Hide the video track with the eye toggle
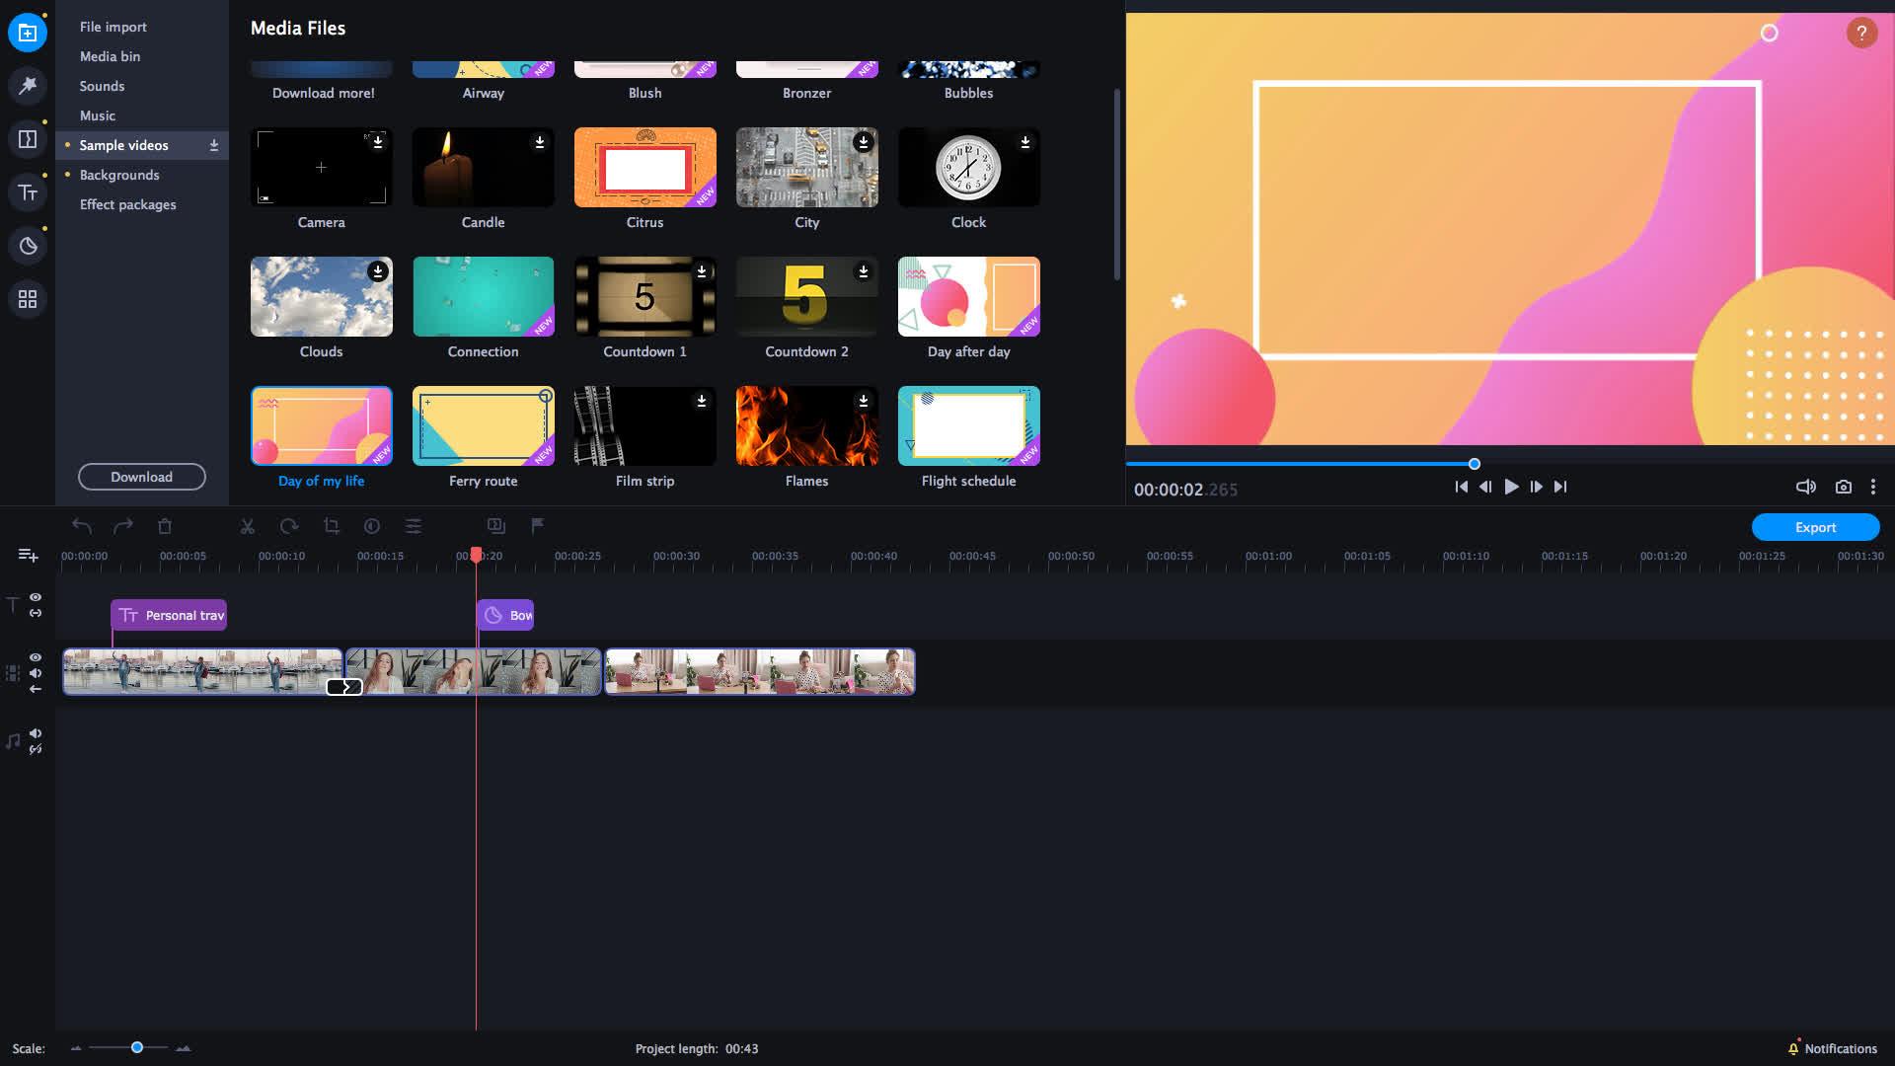This screenshot has height=1066, width=1895. (36, 656)
